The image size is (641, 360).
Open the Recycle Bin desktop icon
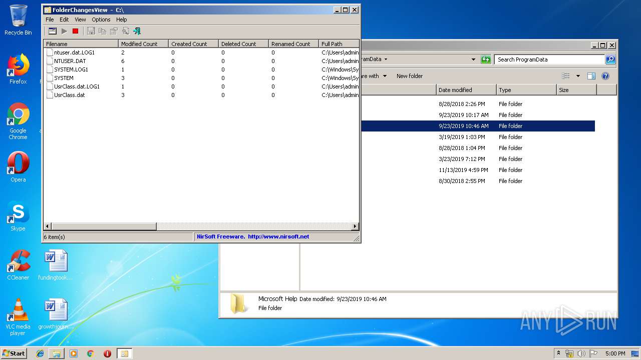click(x=18, y=20)
